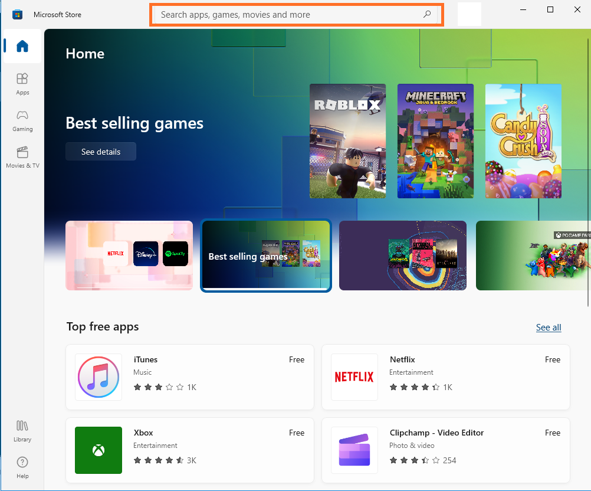Open the Library
This screenshot has height=491, width=591.
22,431
